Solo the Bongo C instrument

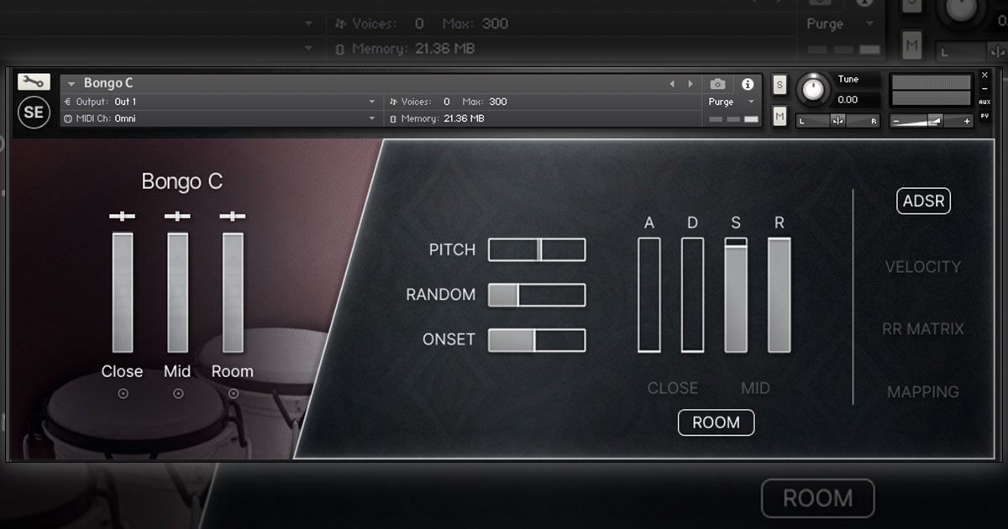pyautogui.click(x=780, y=85)
